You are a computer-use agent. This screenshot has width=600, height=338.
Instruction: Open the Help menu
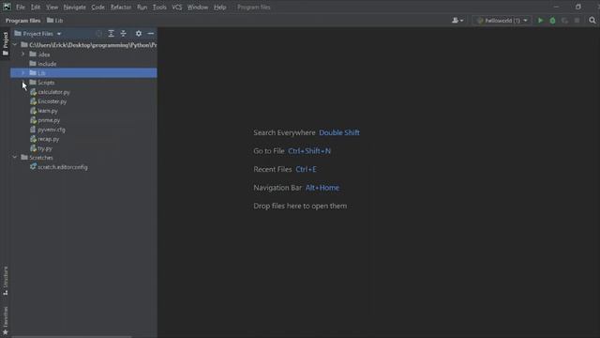(x=220, y=8)
